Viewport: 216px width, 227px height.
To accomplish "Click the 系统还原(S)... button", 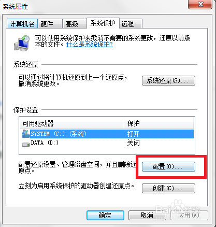I will [x=168, y=80].
